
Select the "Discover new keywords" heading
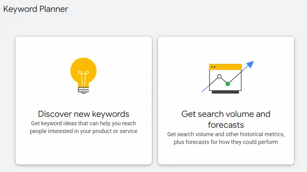[84, 114]
